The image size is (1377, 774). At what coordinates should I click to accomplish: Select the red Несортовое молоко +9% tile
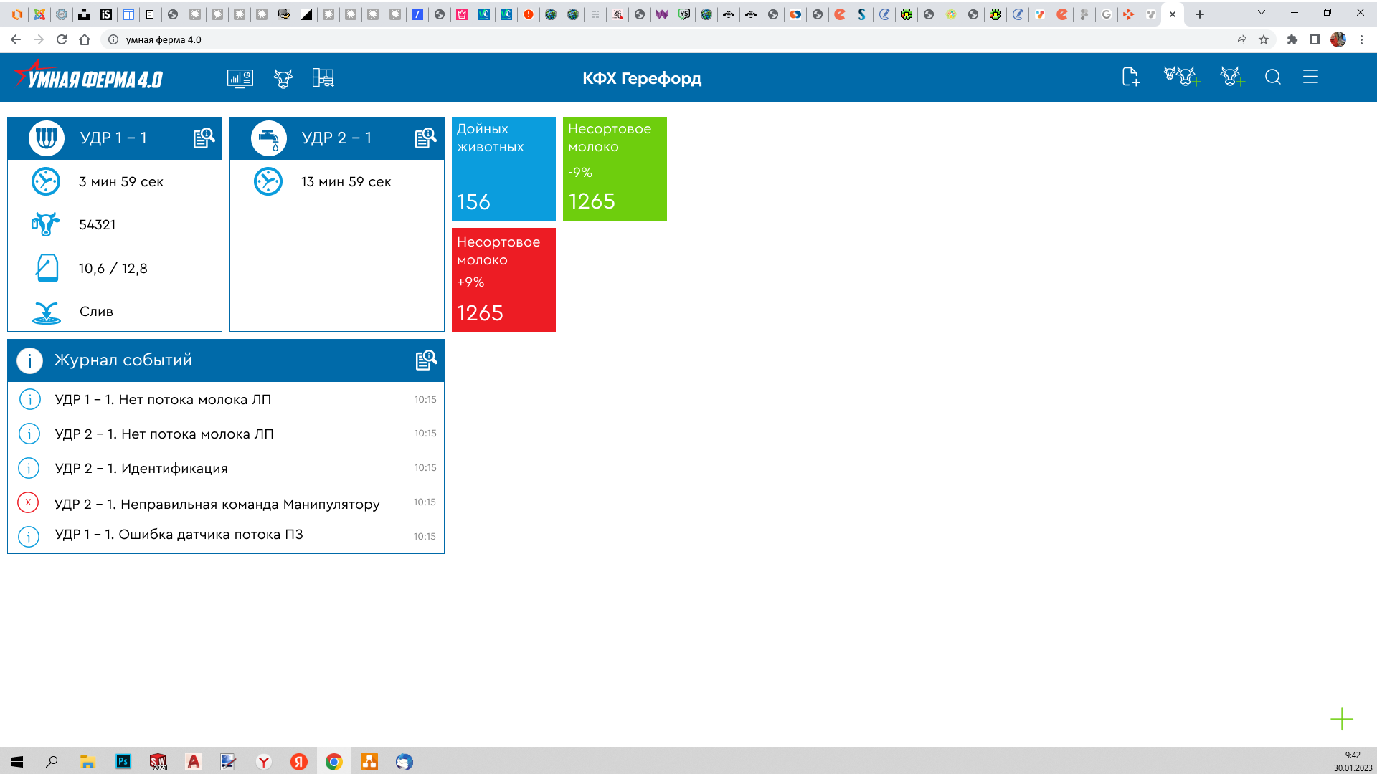click(503, 279)
